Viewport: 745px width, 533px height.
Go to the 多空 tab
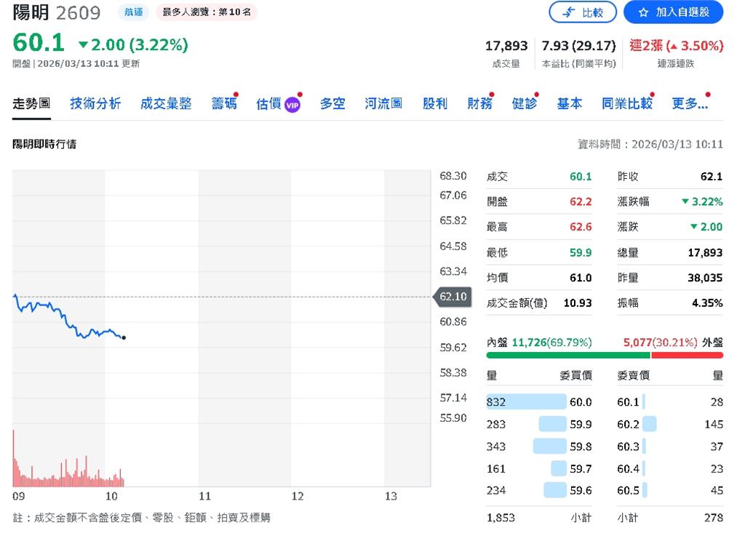pyautogui.click(x=332, y=103)
